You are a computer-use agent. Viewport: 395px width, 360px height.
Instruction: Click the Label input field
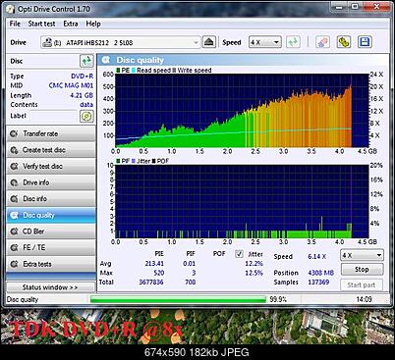tap(53, 116)
